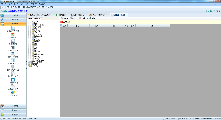The image size is (221, 120).
Task: Click the 有效 column header
Action: (127, 26)
